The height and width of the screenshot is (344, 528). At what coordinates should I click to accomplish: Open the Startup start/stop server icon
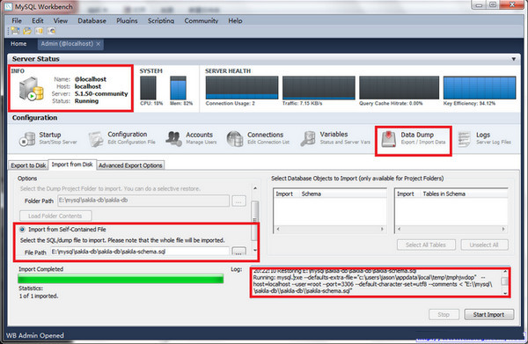[27, 139]
